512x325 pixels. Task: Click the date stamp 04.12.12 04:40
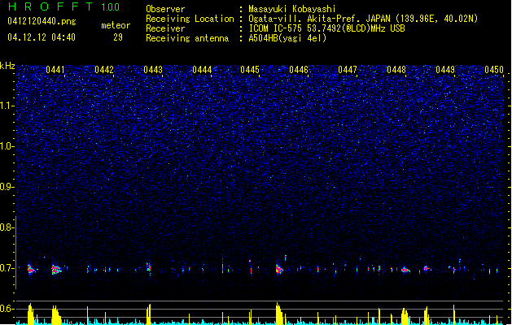42,37
